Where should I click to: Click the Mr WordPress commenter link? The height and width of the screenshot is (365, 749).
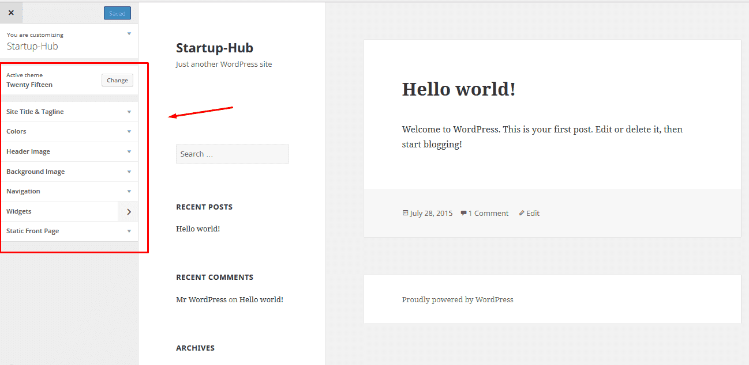pos(201,299)
